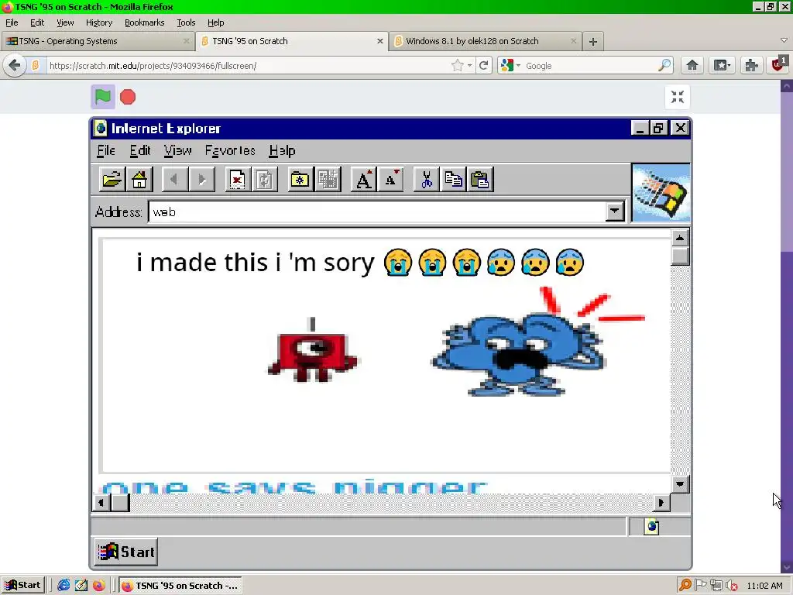Click the larger font A icon
The height and width of the screenshot is (595, 793).
point(364,179)
